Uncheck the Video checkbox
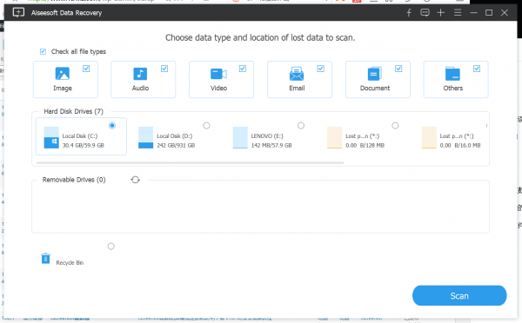This screenshot has width=522, height=323. click(x=243, y=69)
